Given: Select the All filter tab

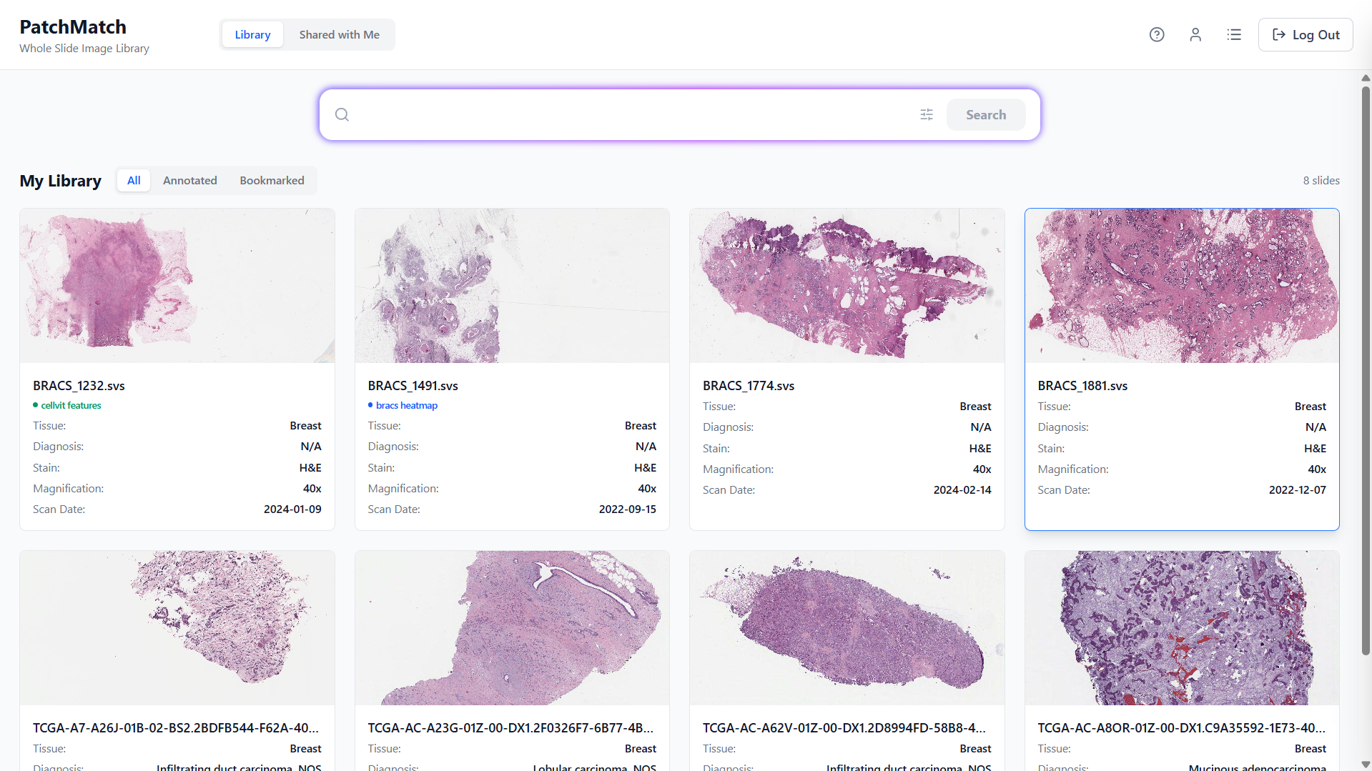Looking at the screenshot, I should pos(134,180).
